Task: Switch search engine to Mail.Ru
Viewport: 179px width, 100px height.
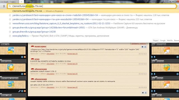Action: point(170,41)
